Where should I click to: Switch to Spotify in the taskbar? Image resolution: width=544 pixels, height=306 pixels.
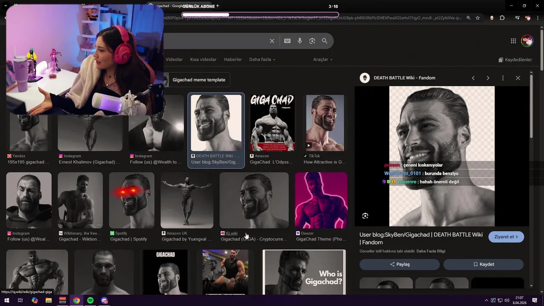pos(90,300)
